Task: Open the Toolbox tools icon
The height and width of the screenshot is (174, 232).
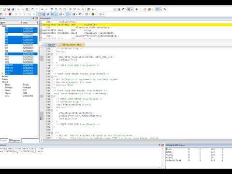Action: click(101, 14)
